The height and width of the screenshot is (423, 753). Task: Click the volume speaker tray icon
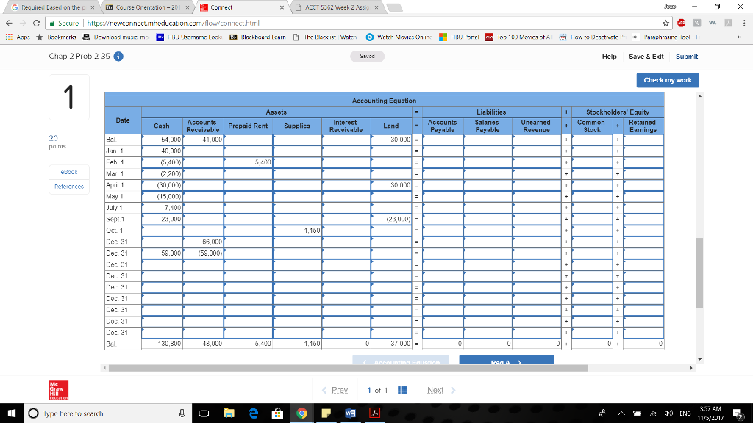point(668,413)
